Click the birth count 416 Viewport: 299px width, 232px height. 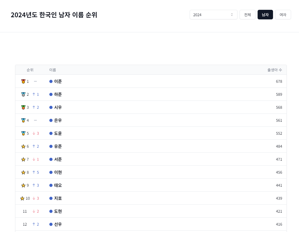pyautogui.click(x=279, y=224)
